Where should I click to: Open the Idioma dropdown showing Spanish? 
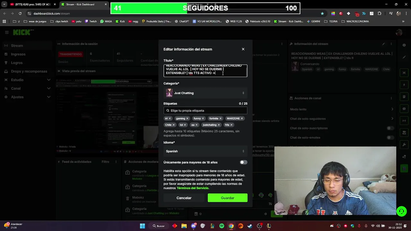(205, 151)
